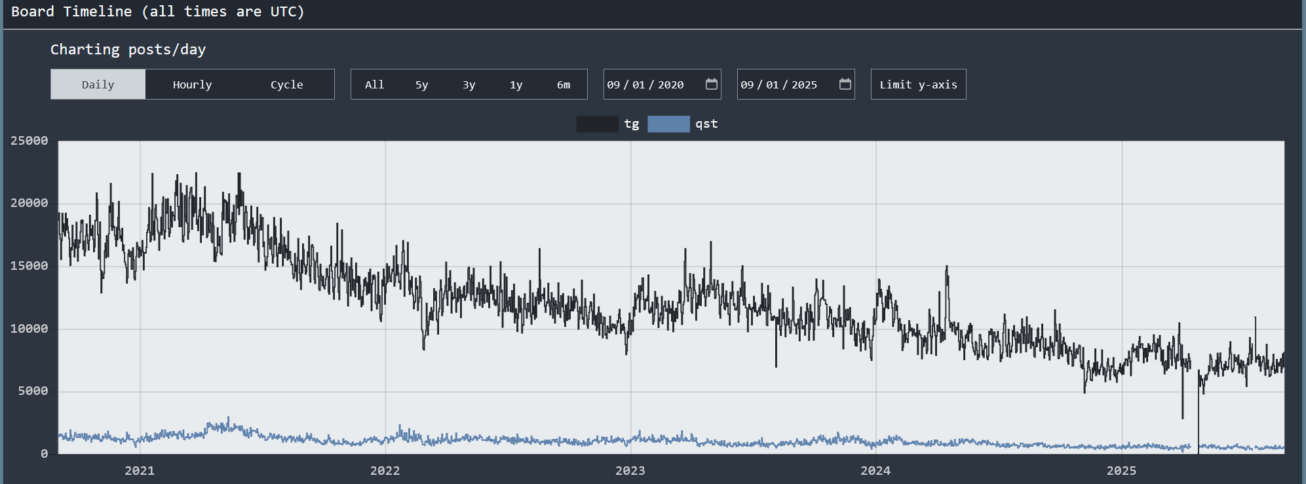Screen dimensions: 1306x484
Task: Click the 2024 x-axis label
Action: click(x=875, y=470)
